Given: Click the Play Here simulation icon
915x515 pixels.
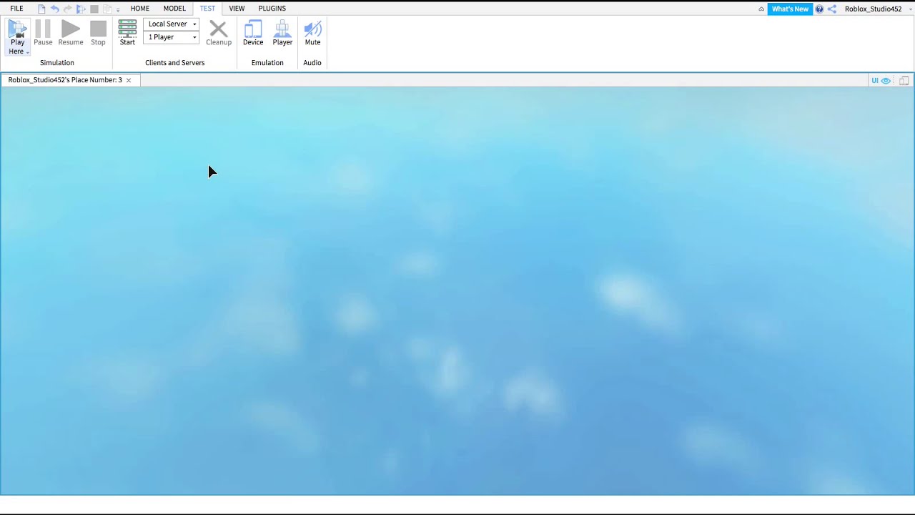Looking at the screenshot, I should tap(17, 29).
